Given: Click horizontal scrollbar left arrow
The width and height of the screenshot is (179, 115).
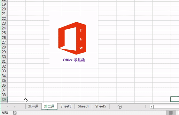Looking at the screenshot, I should point(152,107).
